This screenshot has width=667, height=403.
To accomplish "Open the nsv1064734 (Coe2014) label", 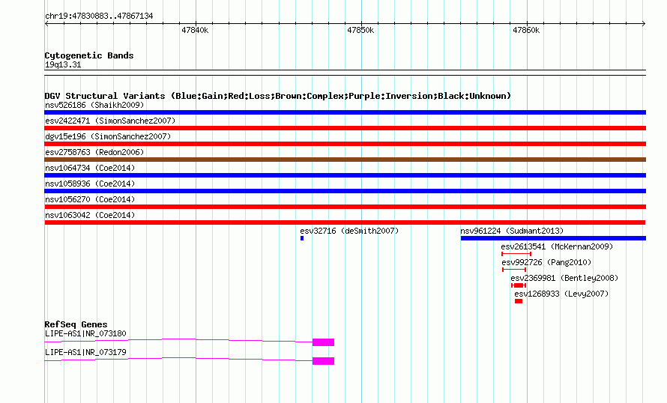I will [x=90, y=168].
